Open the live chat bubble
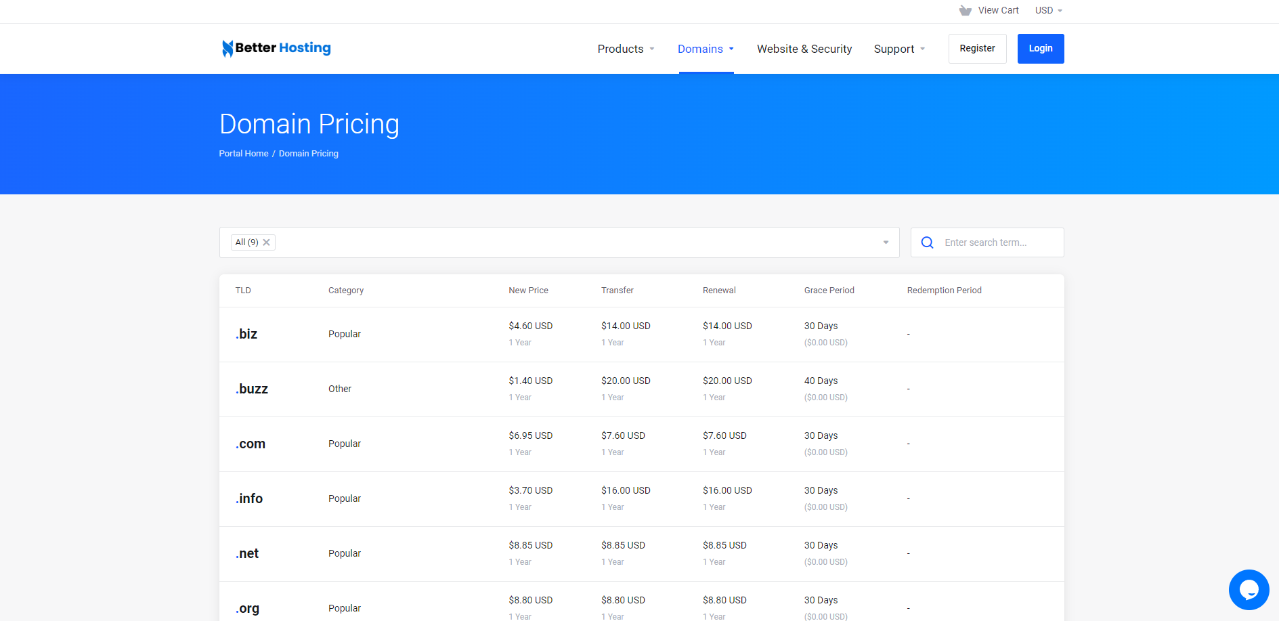 (x=1249, y=589)
